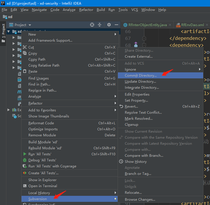
Task: Click the green Run 'All Tests' icon
Action: [x=25, y=154]
